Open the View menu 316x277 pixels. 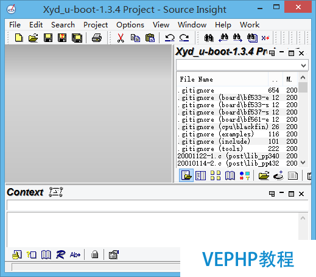point(161,25)
